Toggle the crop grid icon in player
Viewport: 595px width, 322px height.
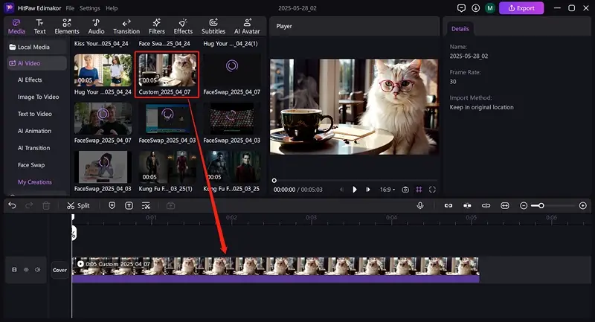[x=419, y=189]
